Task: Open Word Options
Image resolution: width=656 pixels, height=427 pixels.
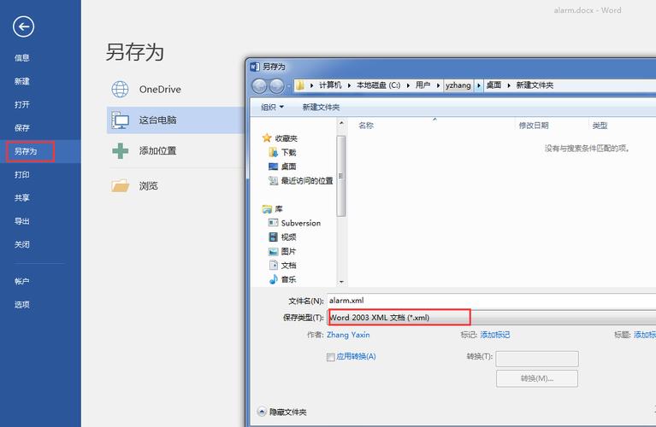Action: (x=22, y=305)
